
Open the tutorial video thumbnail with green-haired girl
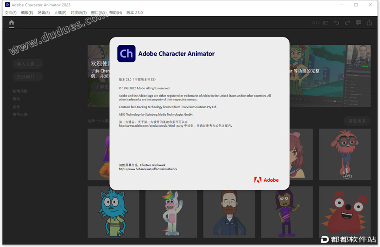(330, 76)
